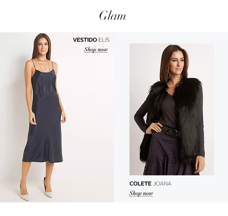The height and width of the screenshot is (216, 228).
Task: Click the navy satin slip dress
Action: coord(43,116)
